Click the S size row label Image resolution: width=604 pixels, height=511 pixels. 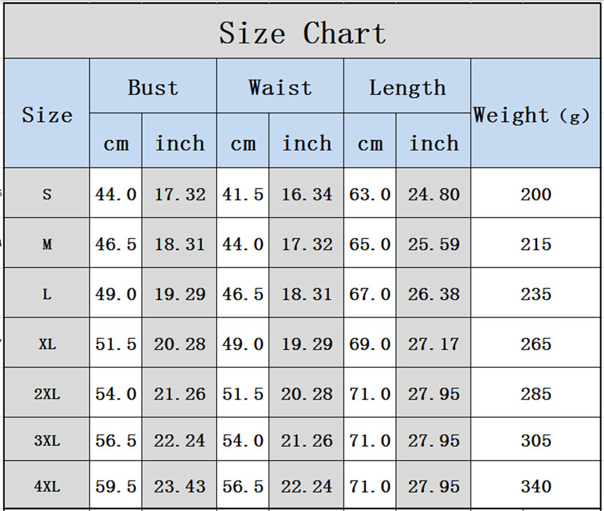tap(47, 194)
